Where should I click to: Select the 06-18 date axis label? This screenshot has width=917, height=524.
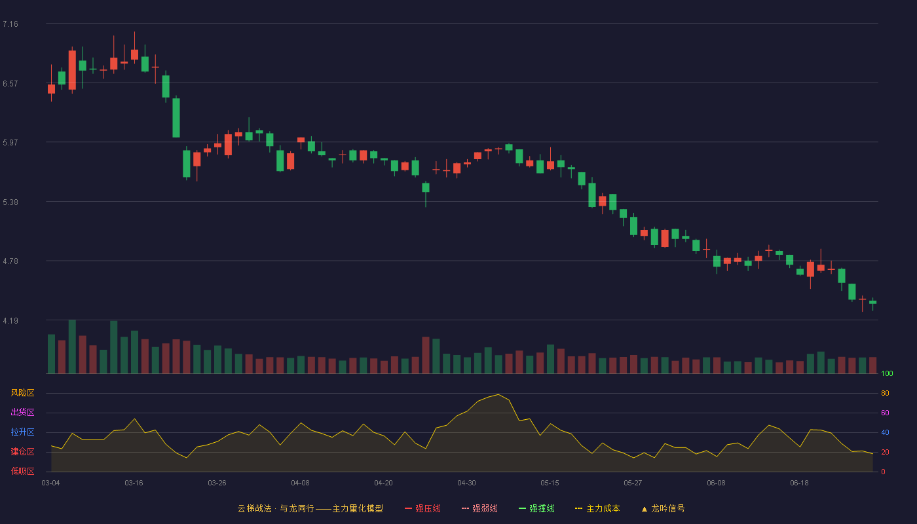[799, 483]
